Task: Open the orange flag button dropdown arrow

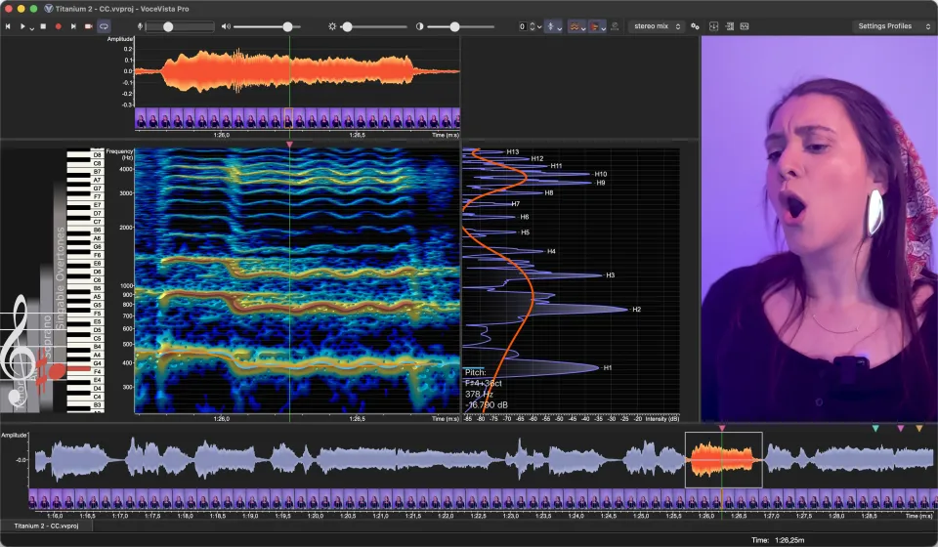Action: pos(603,27)
